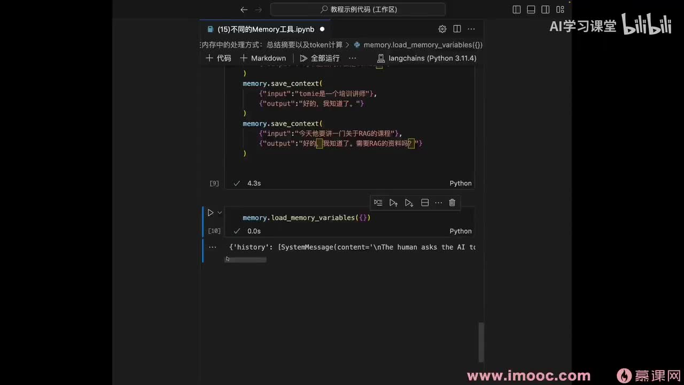Click the notebook vertical scrollbar thumb
Screen dimensions: 684x385
481,342
